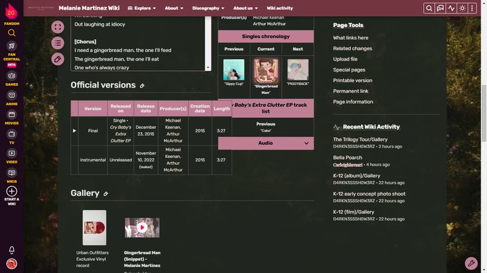Open the Wikis section
Image resolution: width=487 pixels, height=273 pixels.
click(12, 176)
